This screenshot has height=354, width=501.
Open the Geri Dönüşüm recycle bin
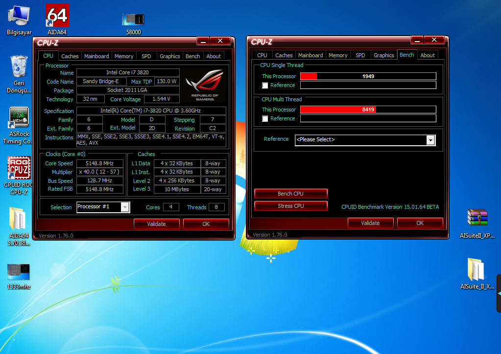[19, 74]
